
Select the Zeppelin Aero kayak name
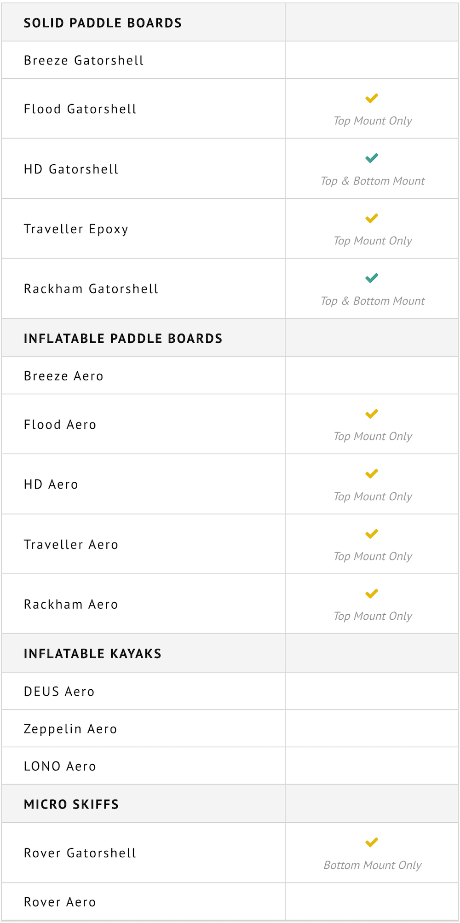pyautogui.click(x=70, y=729)
